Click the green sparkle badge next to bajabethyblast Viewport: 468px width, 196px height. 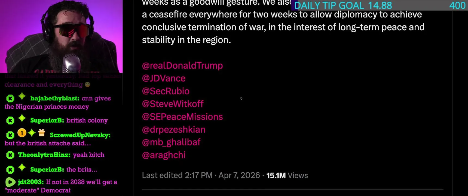tap(22, 96)
